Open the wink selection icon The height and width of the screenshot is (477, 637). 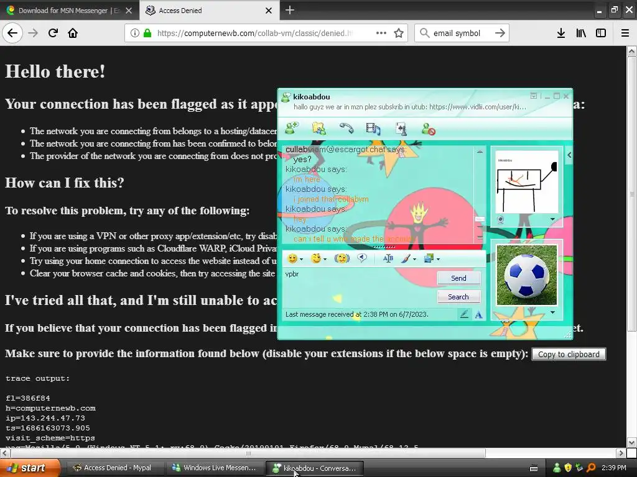316,258
